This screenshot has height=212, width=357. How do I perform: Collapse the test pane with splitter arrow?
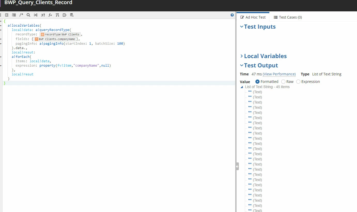[x=237, y=166]
